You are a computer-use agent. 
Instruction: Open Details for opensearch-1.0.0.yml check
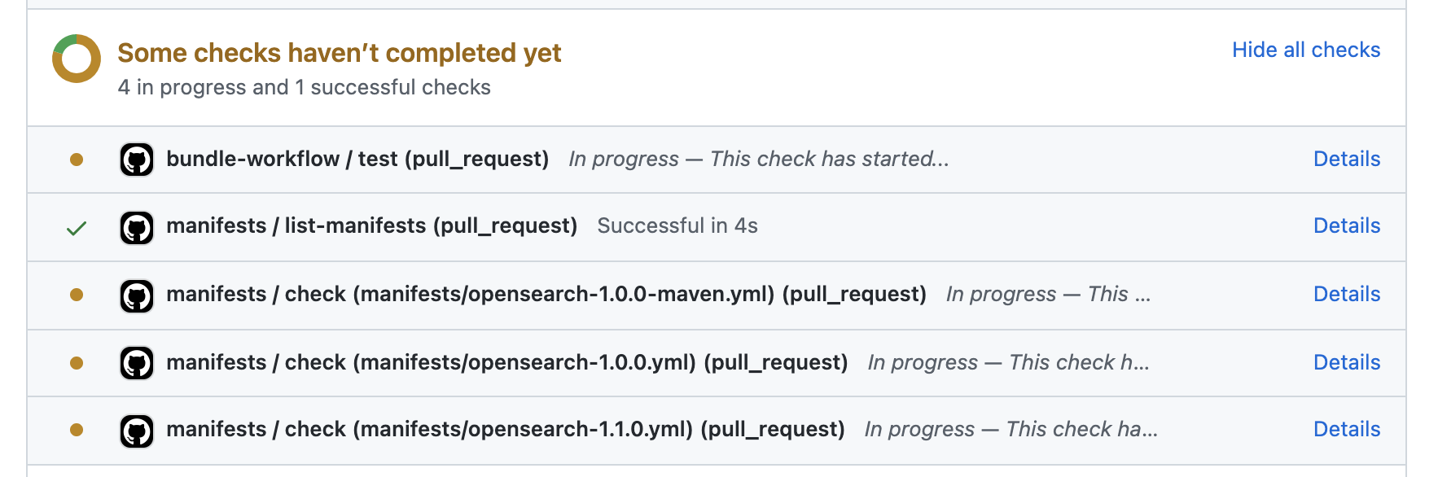click(1347, 362)
